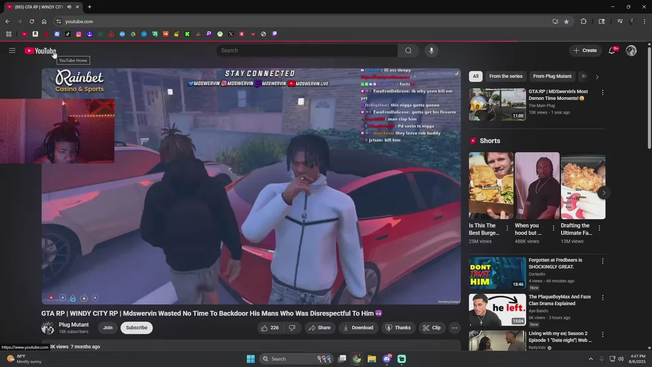Open Google Drive bookmark icon
652x367 pixels.
point(133,34)
